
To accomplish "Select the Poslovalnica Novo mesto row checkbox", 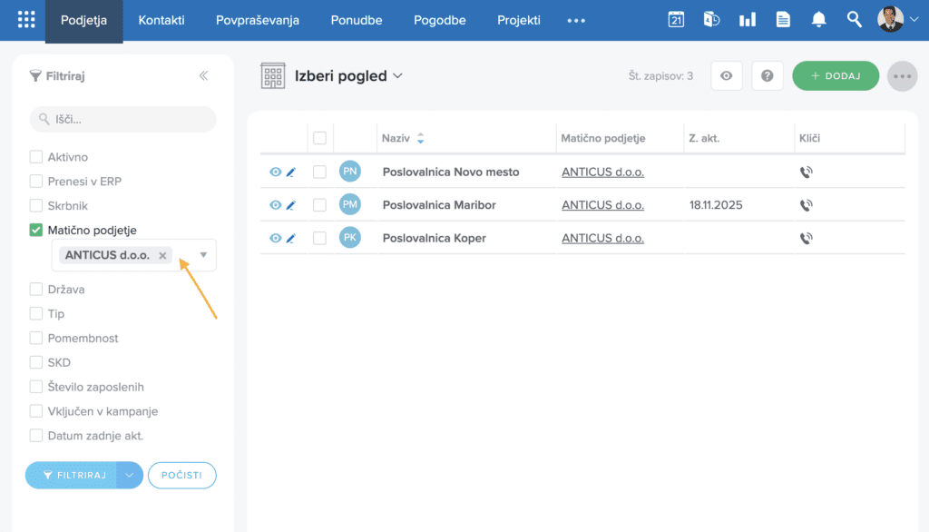I will (x=319, y=172).
